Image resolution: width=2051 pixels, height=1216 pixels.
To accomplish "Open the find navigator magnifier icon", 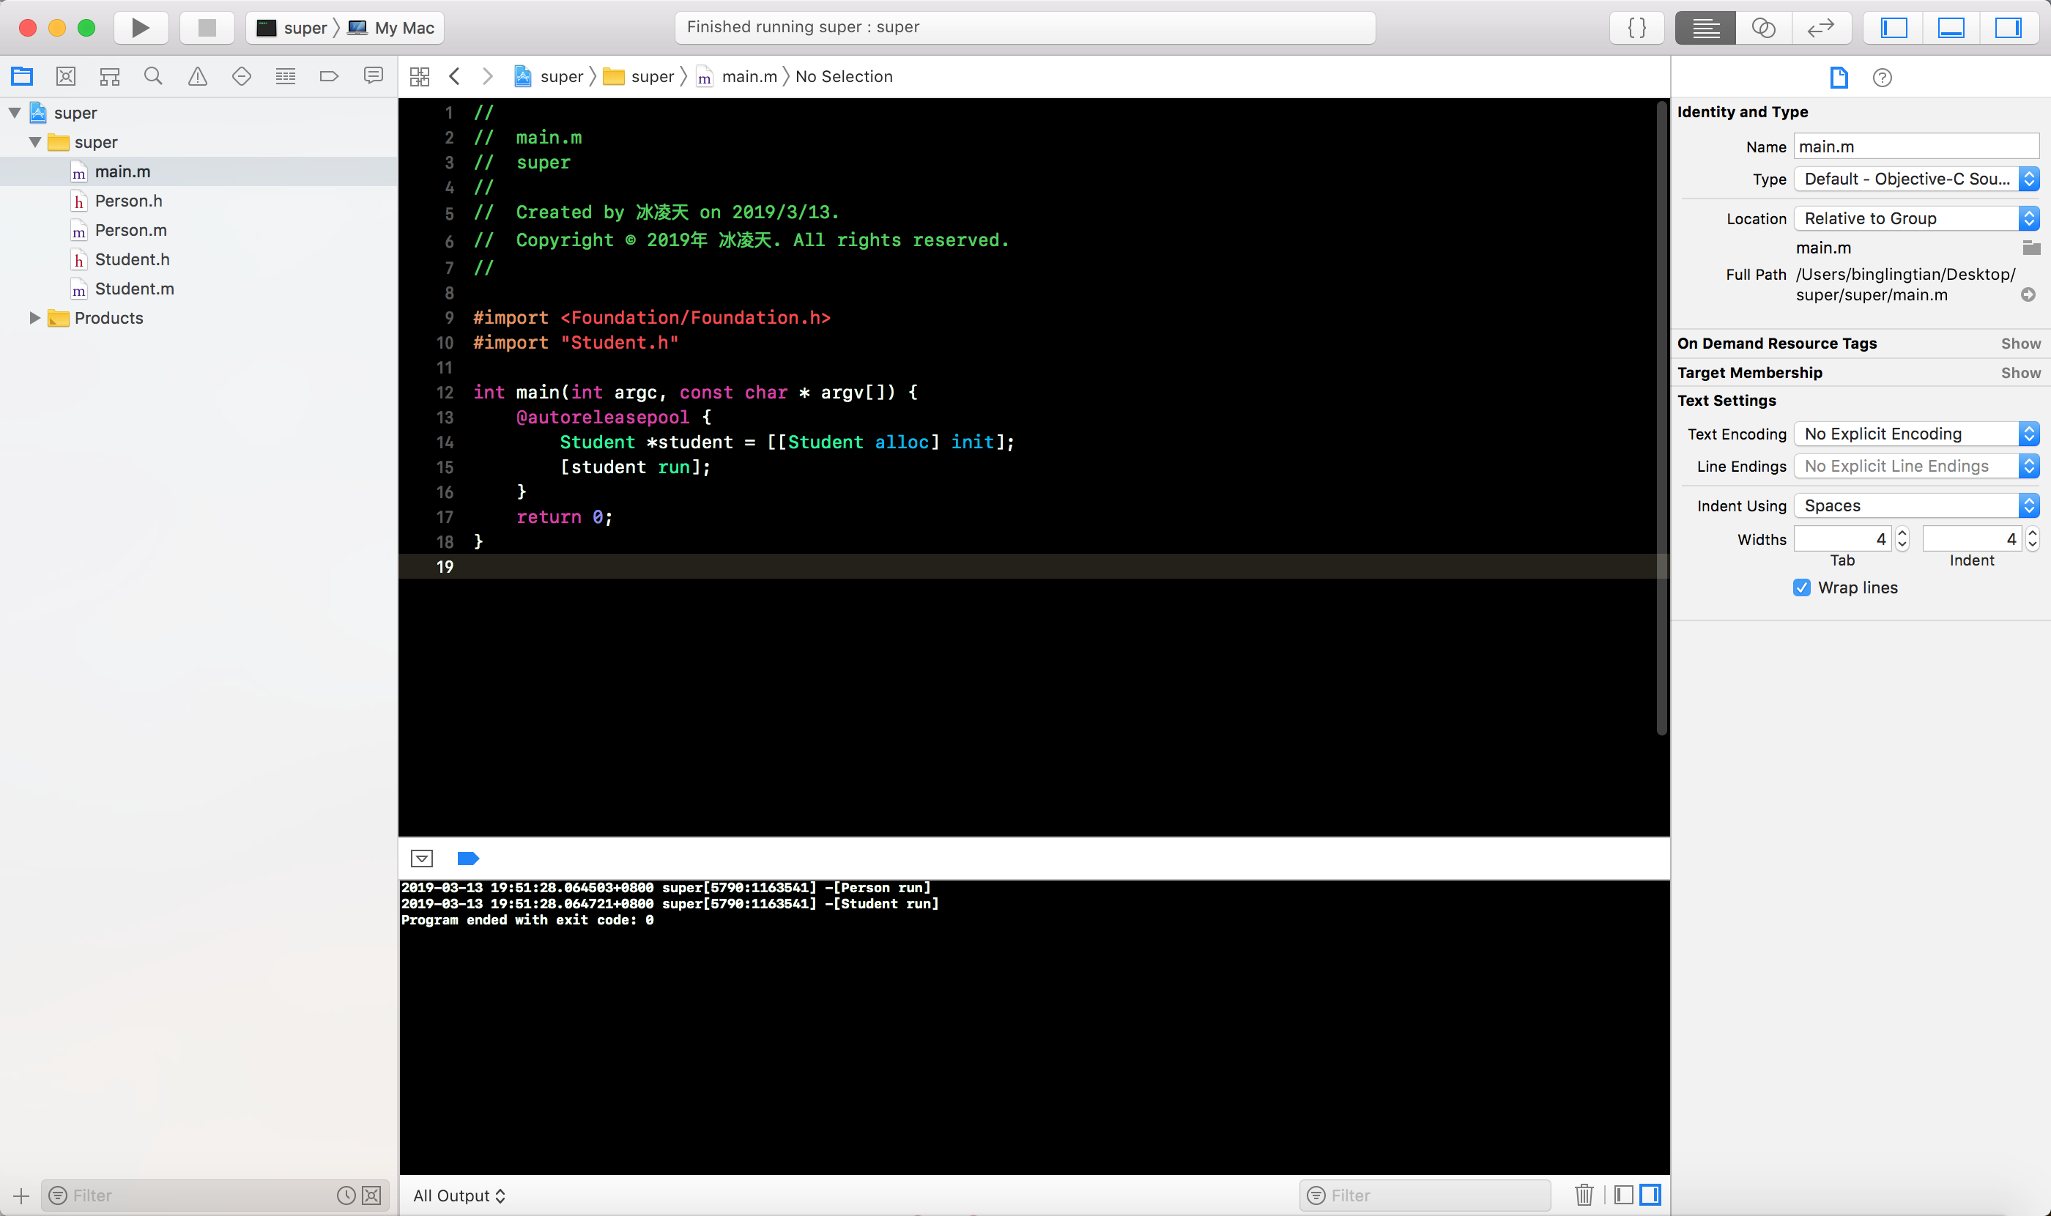I will (153, 76).
